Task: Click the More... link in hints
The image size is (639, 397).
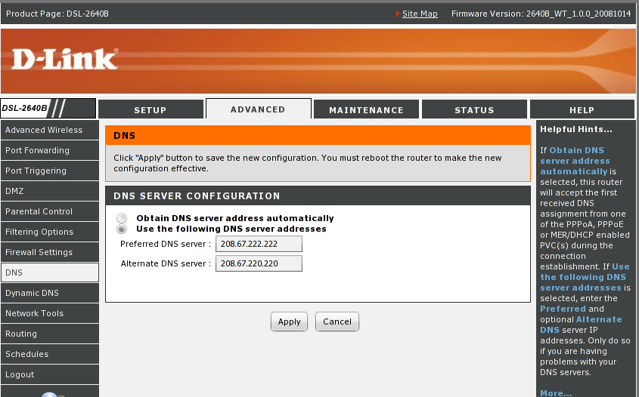Action: click(x=556, y=392)
